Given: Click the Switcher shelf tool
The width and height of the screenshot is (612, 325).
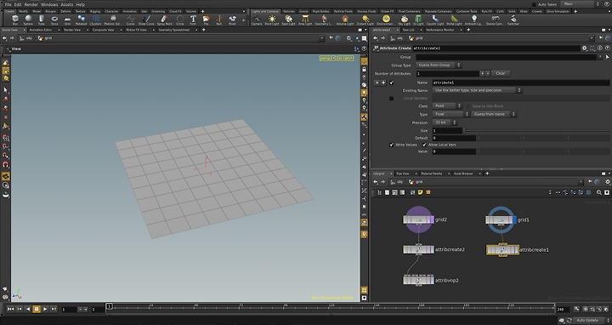Looking at the screenshot, I should pos(513,20).
